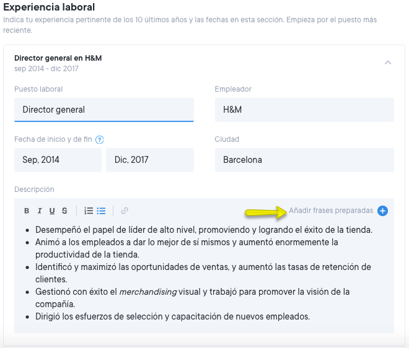Click the Ciudad field containing Barcelona
Viewport: 409px width, 348px height.
[x=304, y=160]
